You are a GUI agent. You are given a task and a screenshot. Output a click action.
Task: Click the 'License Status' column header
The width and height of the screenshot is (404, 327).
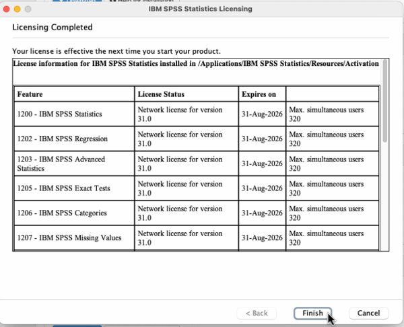click(187, 94)
